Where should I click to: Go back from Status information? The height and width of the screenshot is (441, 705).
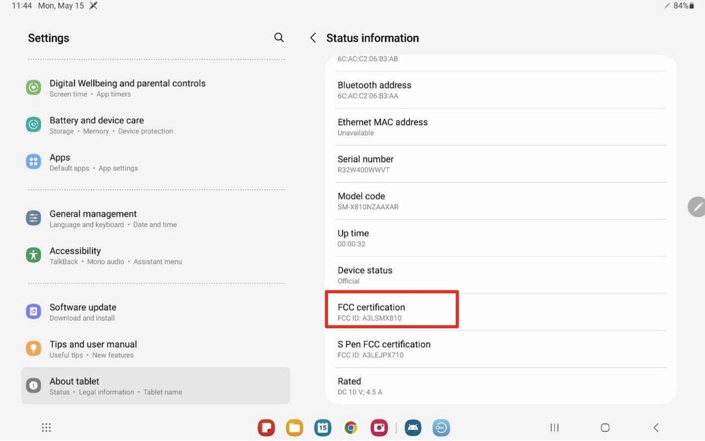click(x=312, y=38)
